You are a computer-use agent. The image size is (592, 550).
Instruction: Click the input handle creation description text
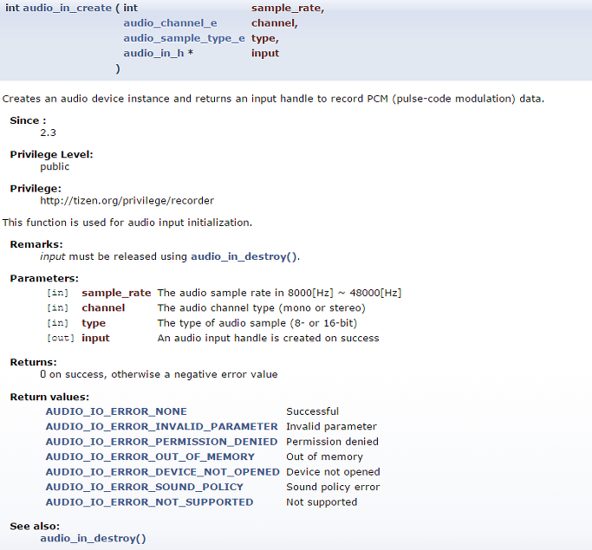pyautogui.click(x=268, y=339)
